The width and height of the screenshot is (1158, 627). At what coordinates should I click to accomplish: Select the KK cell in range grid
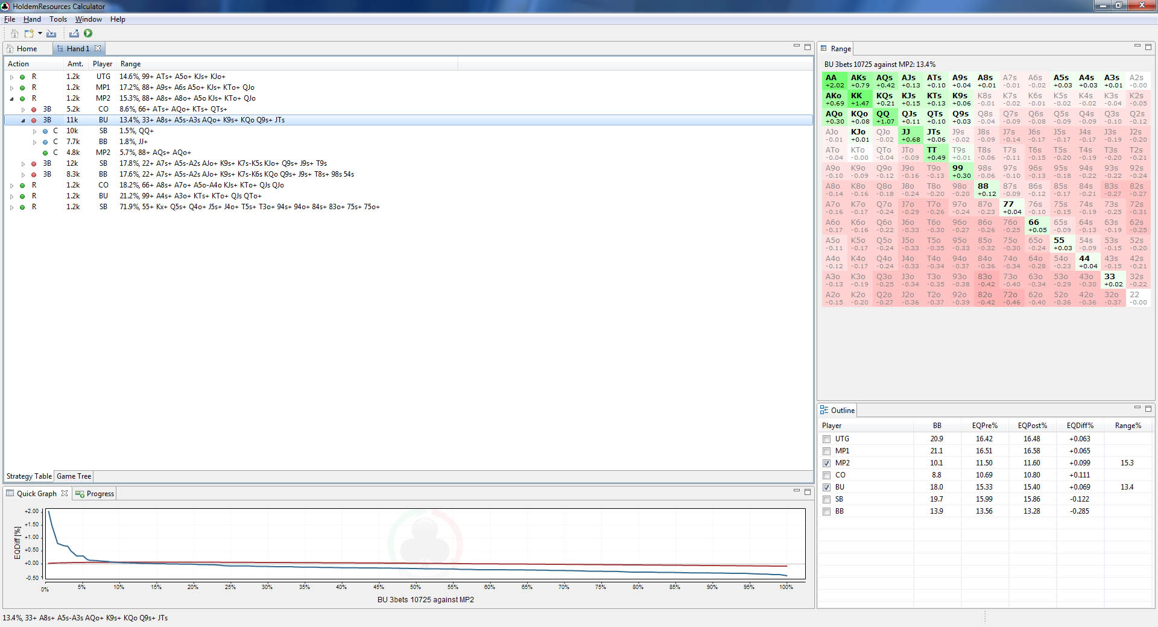coord(859,99)
